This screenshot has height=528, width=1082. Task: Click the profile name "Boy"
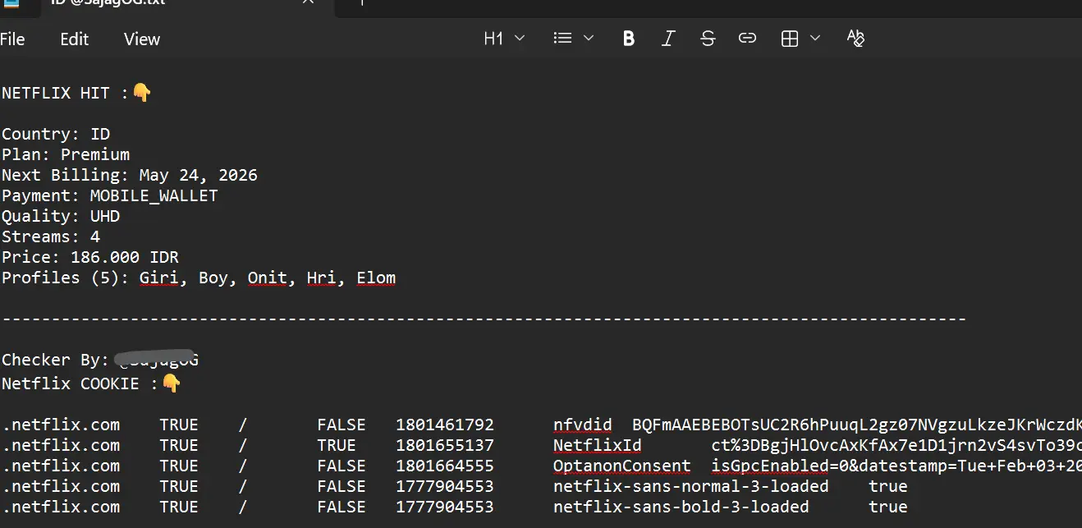tap(213, 278)
